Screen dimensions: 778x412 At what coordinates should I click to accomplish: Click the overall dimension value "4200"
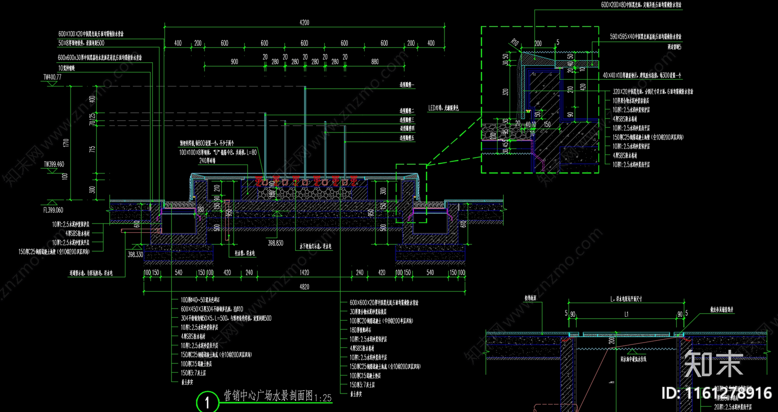point(304,23)
